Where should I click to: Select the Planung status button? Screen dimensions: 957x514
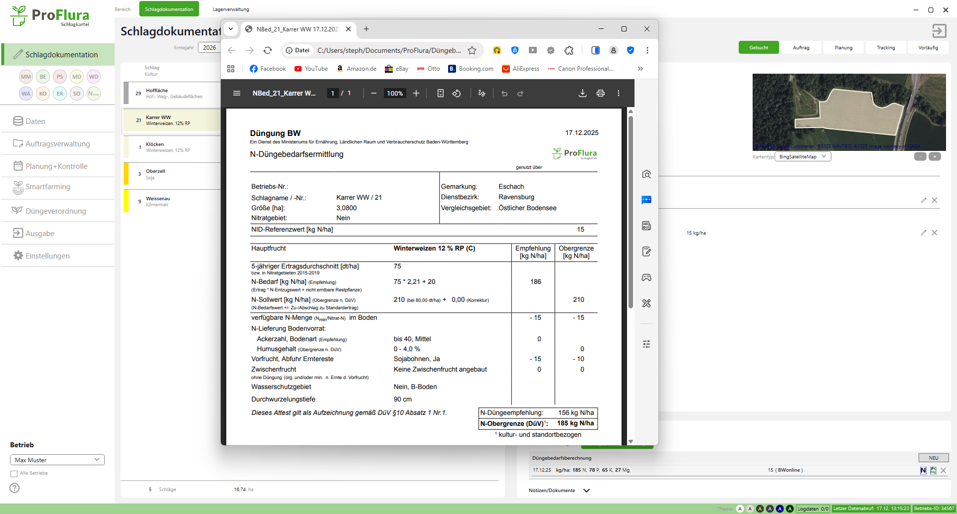843,48
